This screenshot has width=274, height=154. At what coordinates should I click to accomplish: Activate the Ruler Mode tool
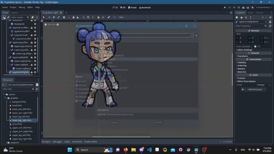coord(78,17)
